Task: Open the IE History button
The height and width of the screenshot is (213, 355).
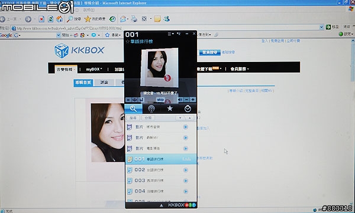Action: [112, 19]
